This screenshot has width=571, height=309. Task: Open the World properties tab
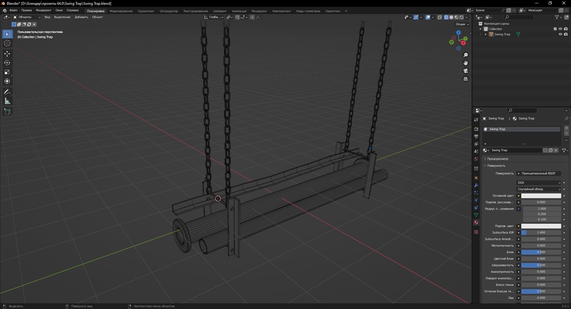tap(476, 159)
